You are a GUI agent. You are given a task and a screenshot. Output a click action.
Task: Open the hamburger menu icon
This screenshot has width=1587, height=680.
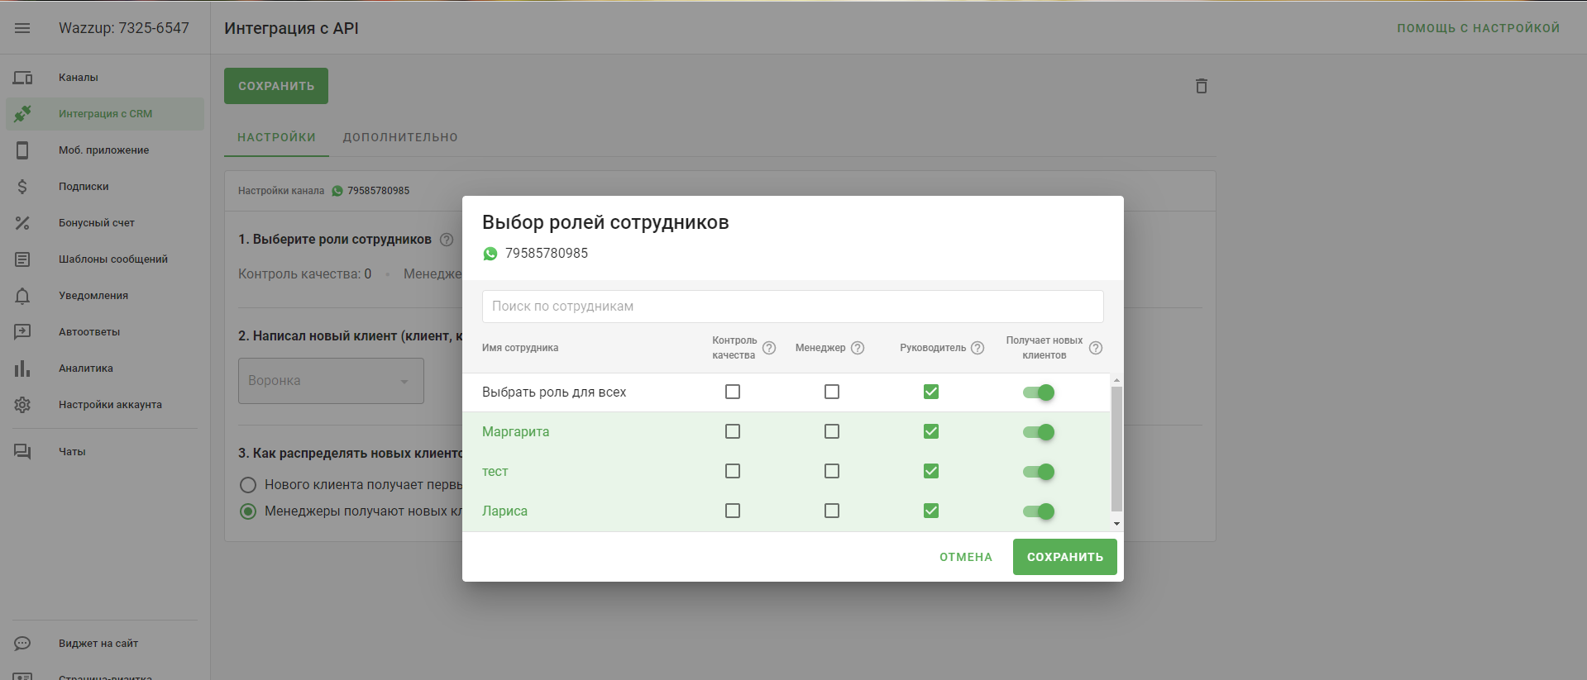click(22, 28)
